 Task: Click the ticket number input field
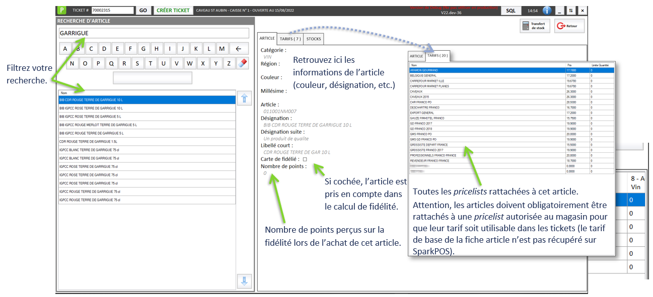[x=112, y=10]
